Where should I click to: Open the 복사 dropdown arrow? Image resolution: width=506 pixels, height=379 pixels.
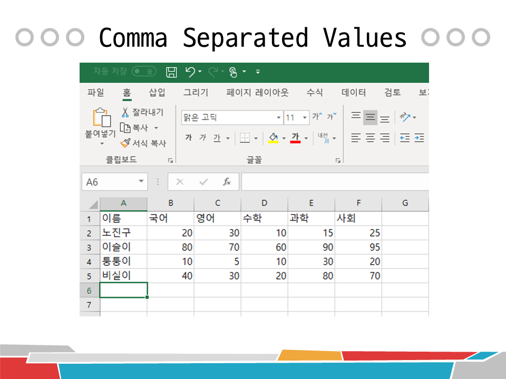(x=156, y=128)
